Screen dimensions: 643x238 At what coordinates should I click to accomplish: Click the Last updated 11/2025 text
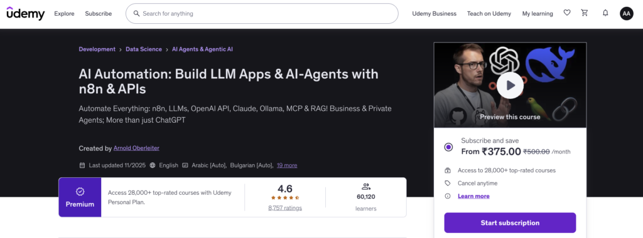pos(117,165)
